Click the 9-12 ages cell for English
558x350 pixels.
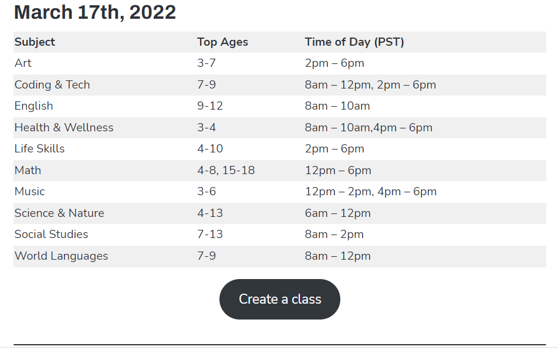pos(210,106)
